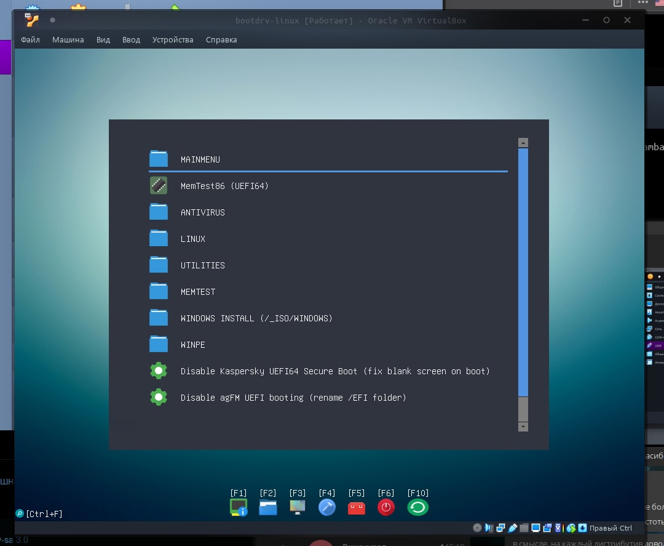664x546 pixels.
Task: Click folder icon beside WINDOWS INSTALL
Action: tap(159, 318)
